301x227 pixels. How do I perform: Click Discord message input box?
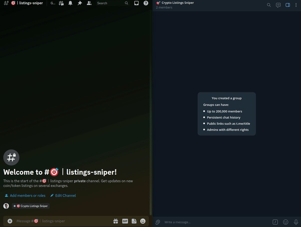[63, 221]
